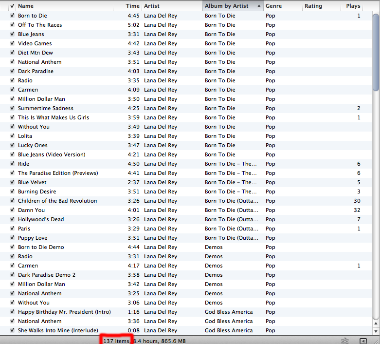Click the Demos album in Without You 3:06 row

214,303
